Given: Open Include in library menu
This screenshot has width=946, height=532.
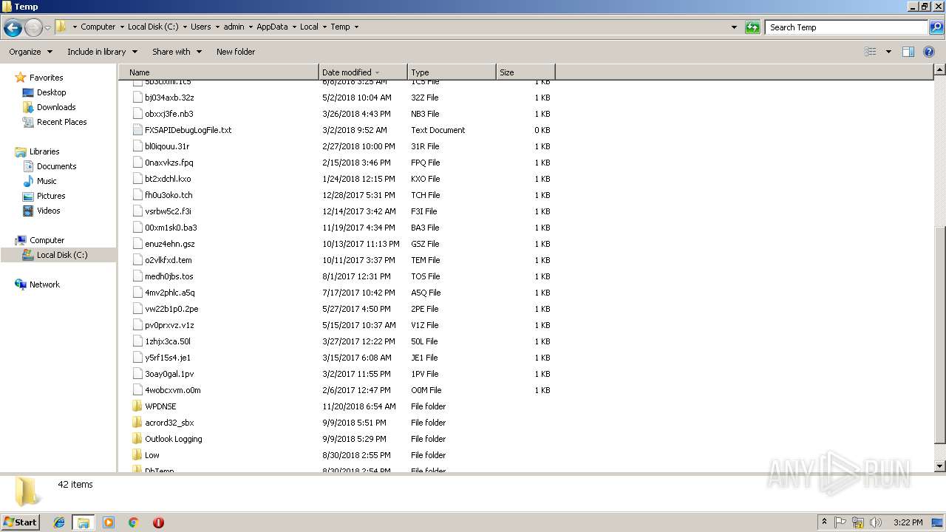Looking at the screenshot, I should click(x=102, y=52).
